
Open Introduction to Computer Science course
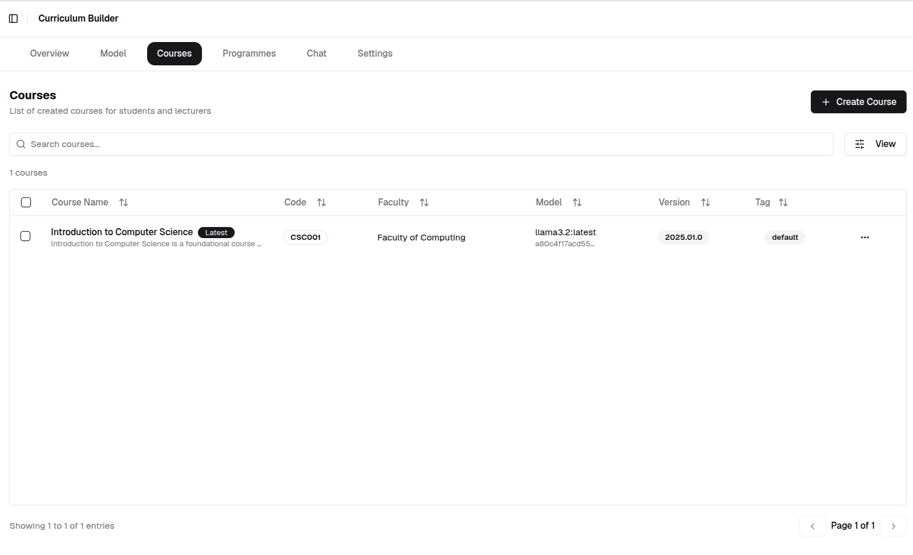click(122, 232)
